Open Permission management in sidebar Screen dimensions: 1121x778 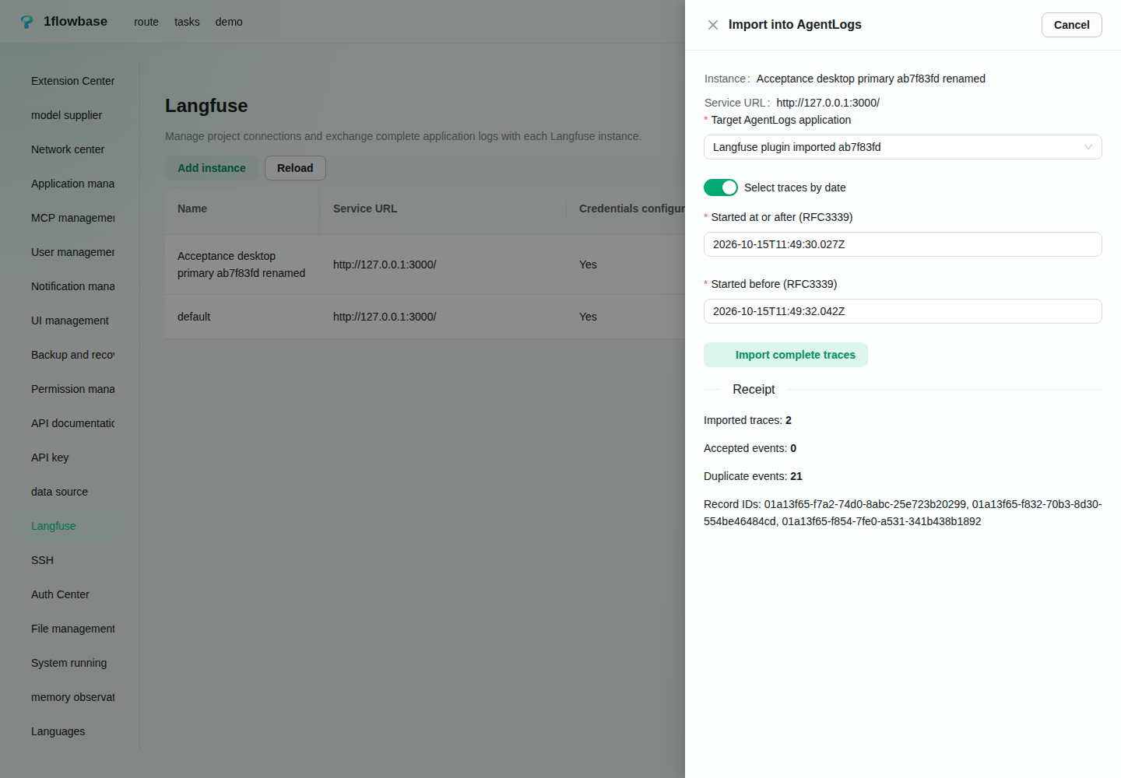[70, 389]
